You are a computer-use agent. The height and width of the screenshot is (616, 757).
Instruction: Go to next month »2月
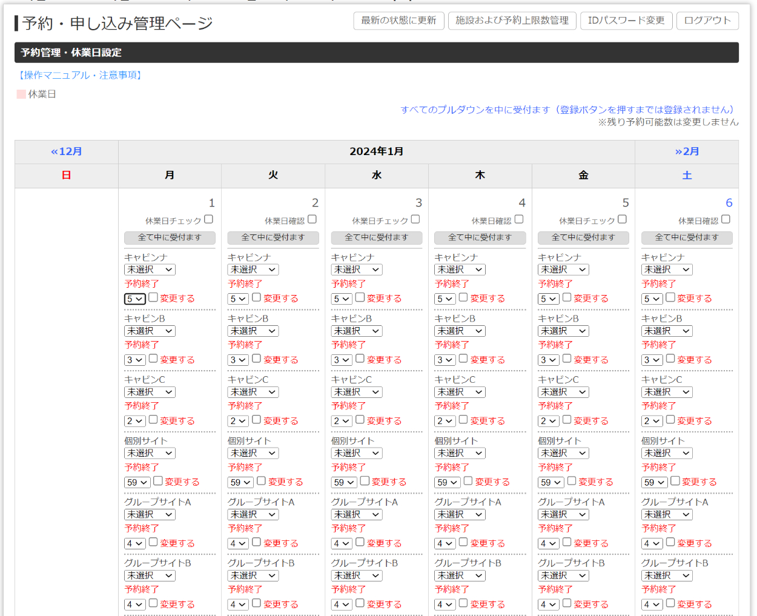[x=687, y=151]
